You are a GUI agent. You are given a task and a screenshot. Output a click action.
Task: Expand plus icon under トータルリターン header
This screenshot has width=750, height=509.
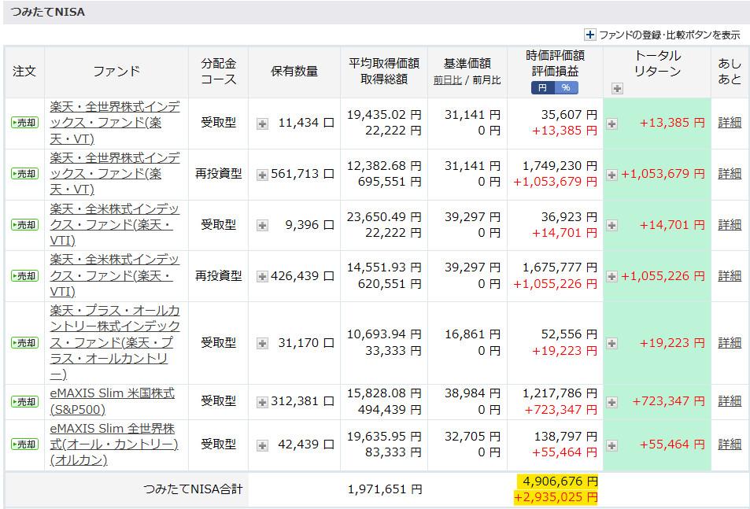pos(616,88)
